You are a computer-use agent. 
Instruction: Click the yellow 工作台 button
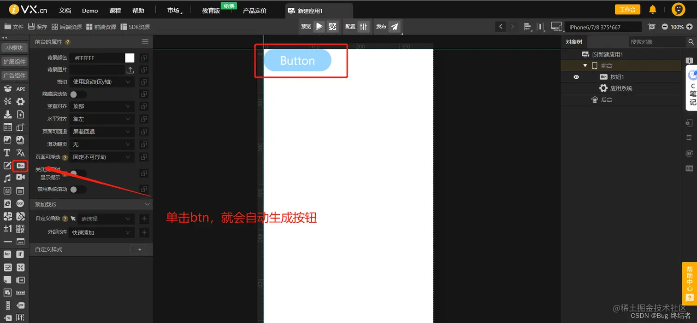[627, 9]
